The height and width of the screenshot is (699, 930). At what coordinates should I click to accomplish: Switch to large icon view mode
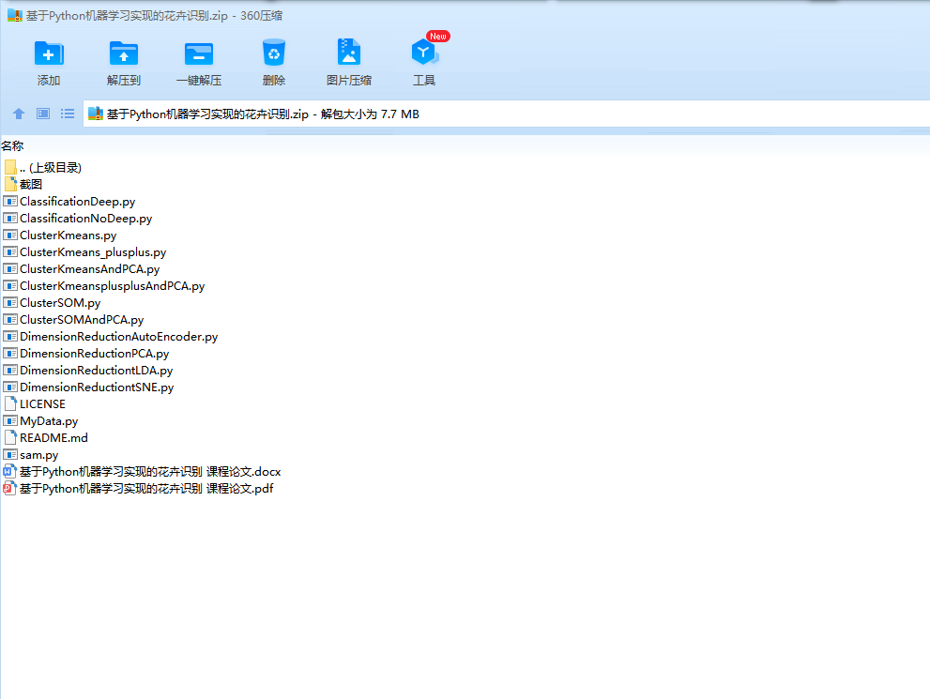[x=43, y=114]
